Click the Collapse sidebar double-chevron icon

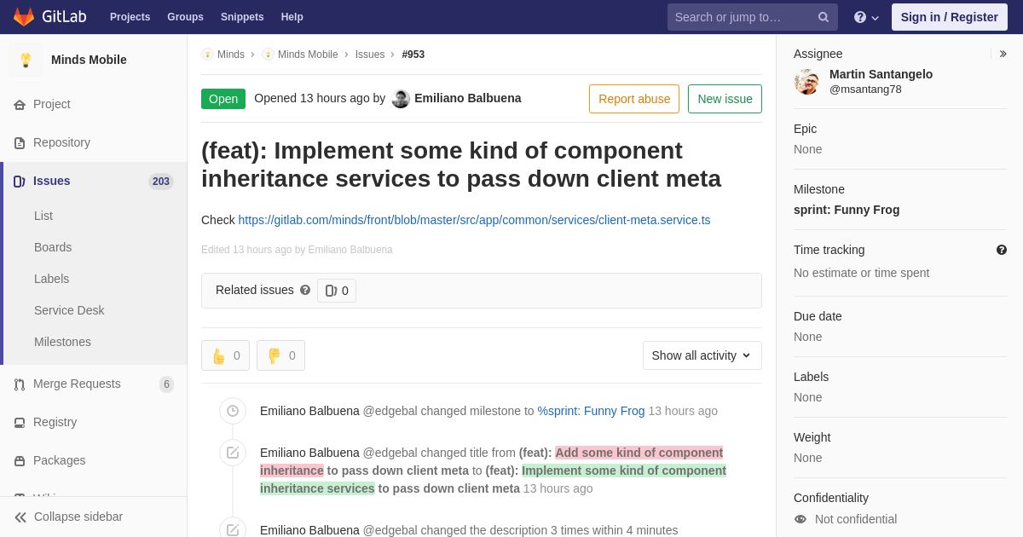point(20,517)
